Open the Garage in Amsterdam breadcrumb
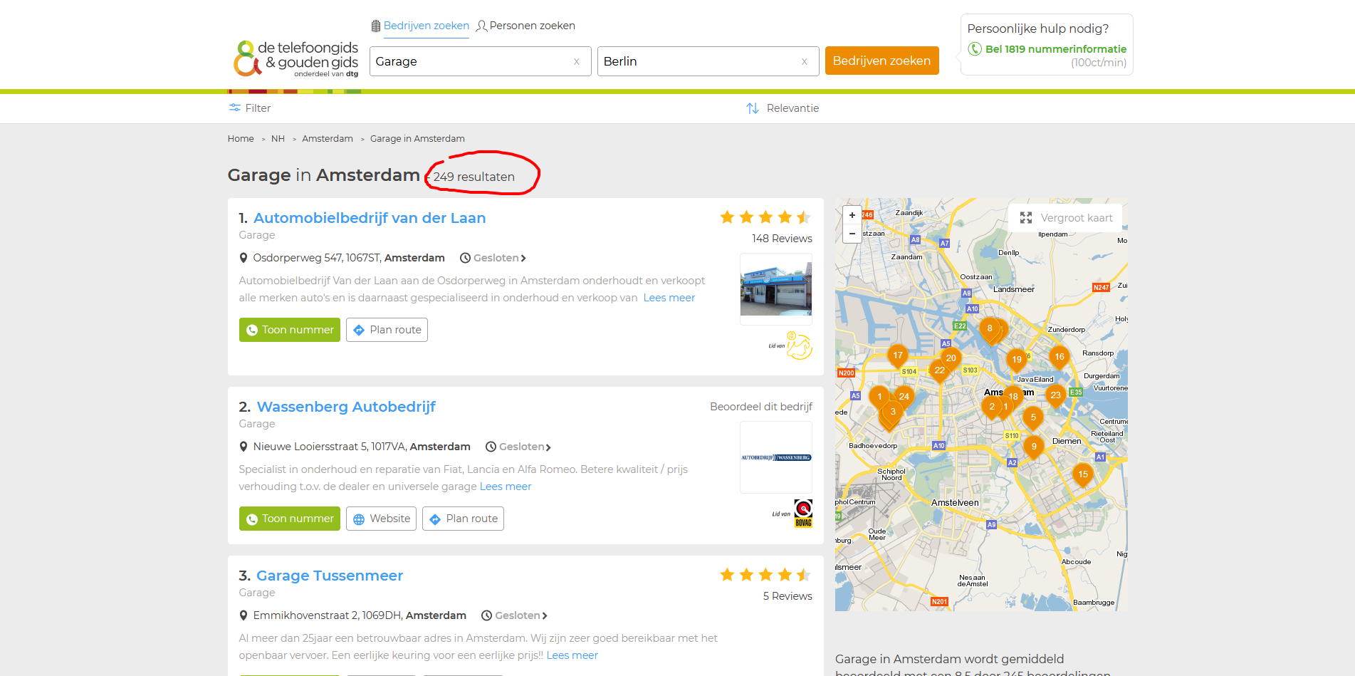This screenshot has width=1355, height=676. click(x=417, y=139)
